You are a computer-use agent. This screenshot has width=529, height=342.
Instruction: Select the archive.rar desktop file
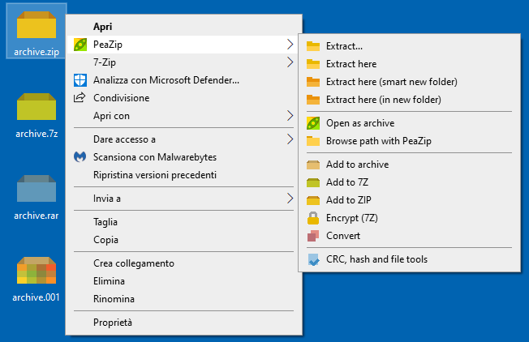pos(37,196)
